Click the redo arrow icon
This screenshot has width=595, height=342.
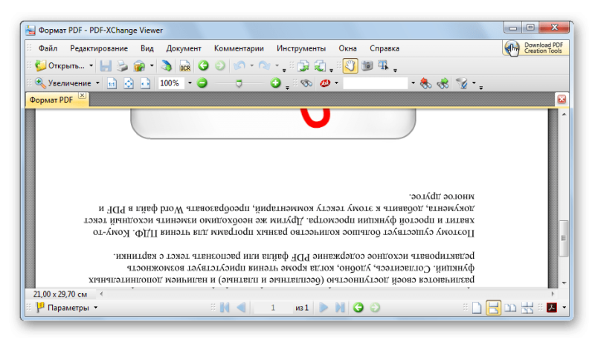coord(264,66)
